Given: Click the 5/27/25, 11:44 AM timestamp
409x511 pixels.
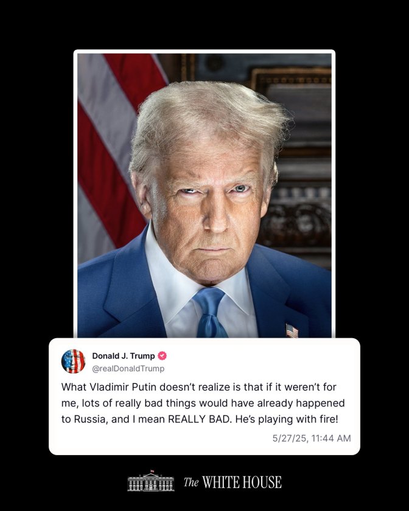Looking at the screenshot, I should click(312, 439).
